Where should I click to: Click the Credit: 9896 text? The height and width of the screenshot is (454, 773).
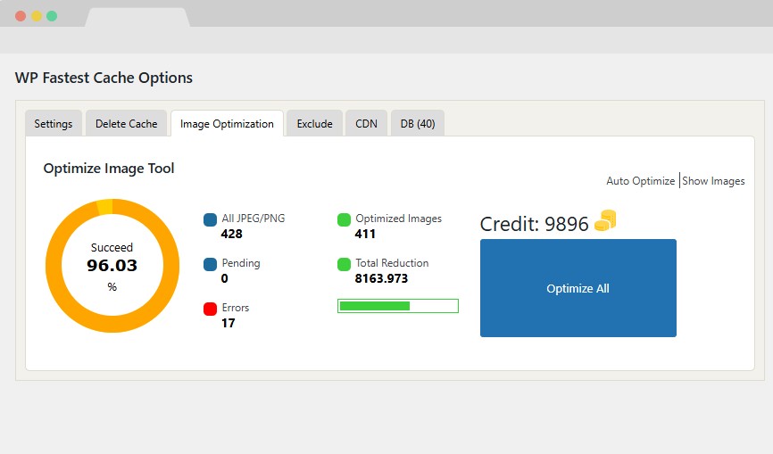click(534, 224)
